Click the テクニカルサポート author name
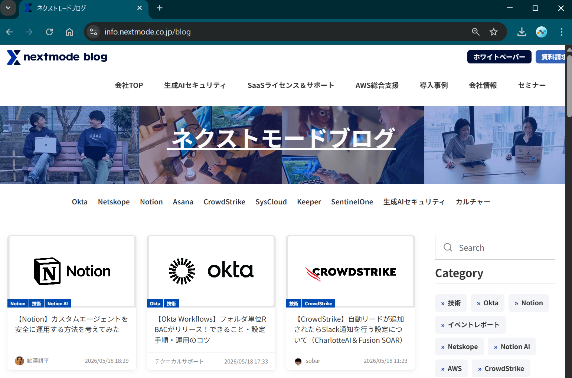Viewport: 572px width, 378px height. tap(179, 361)
